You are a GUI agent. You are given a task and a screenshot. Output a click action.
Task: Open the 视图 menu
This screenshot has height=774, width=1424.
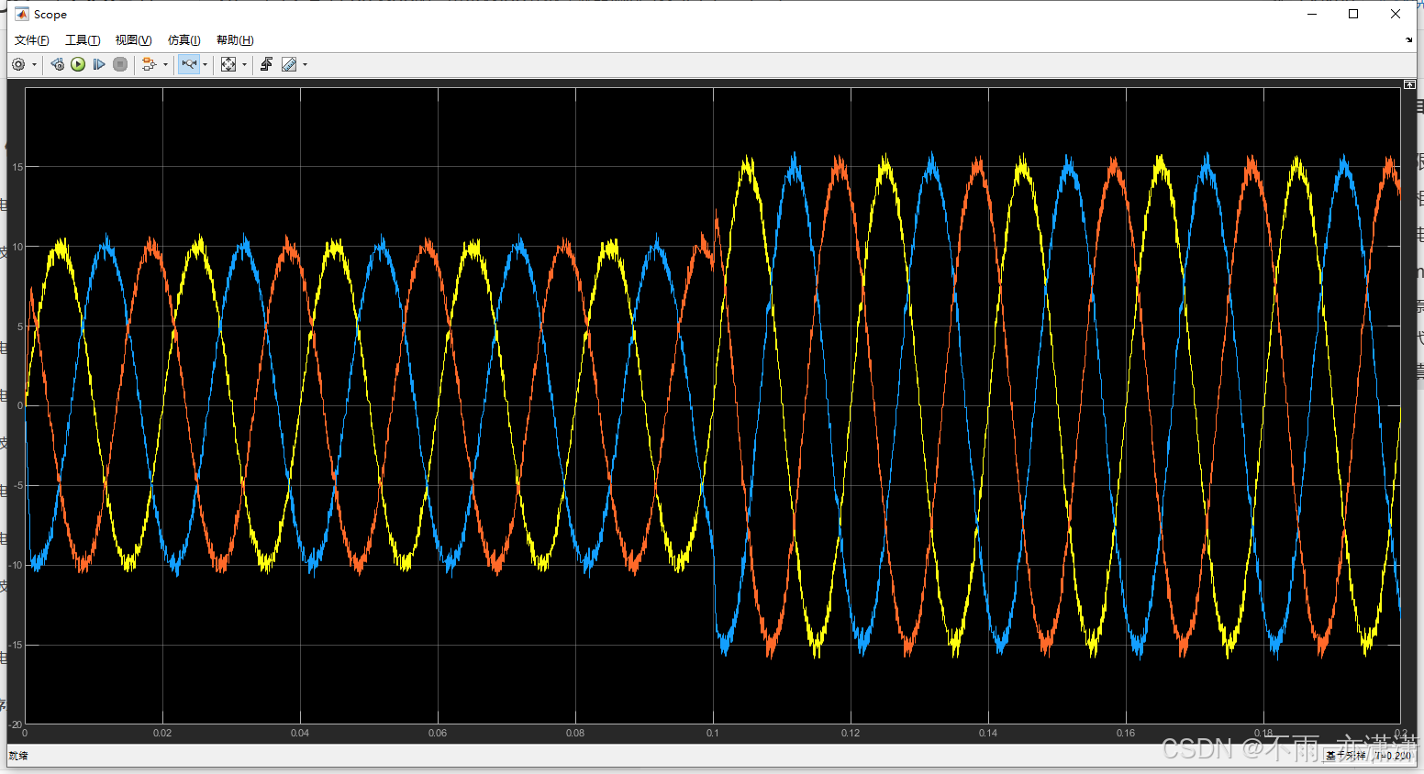point(132,39)
